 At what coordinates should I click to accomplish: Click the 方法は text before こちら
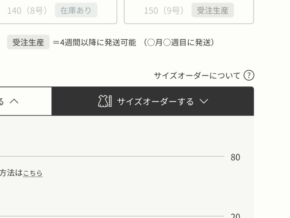(11, 173)
